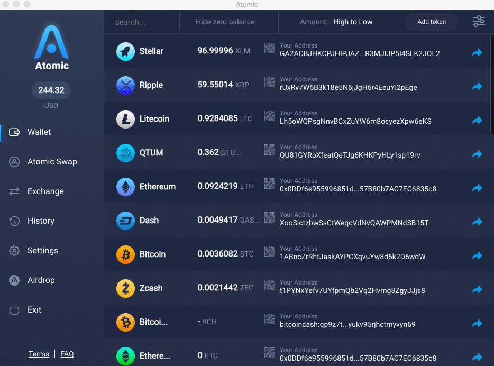Image resolution: width=494 pixels, height=366 pixels.
Task: Click the 244.32 USD balance badge
Action: (51, 90)
